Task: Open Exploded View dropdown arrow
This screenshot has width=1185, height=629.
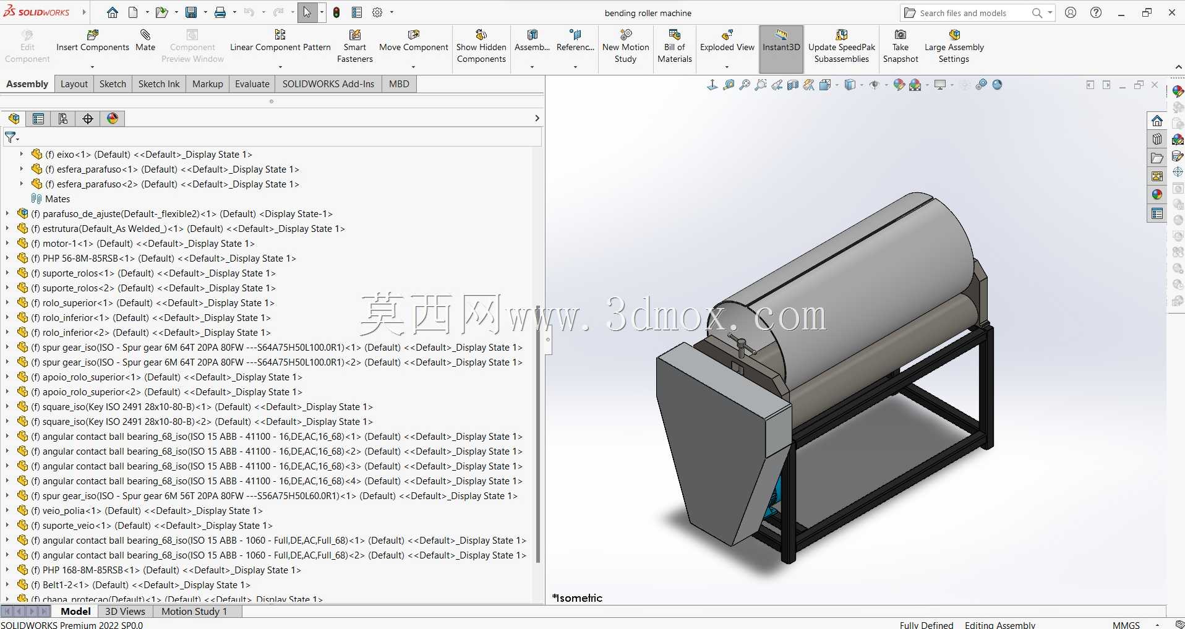Action: [727, 67]
